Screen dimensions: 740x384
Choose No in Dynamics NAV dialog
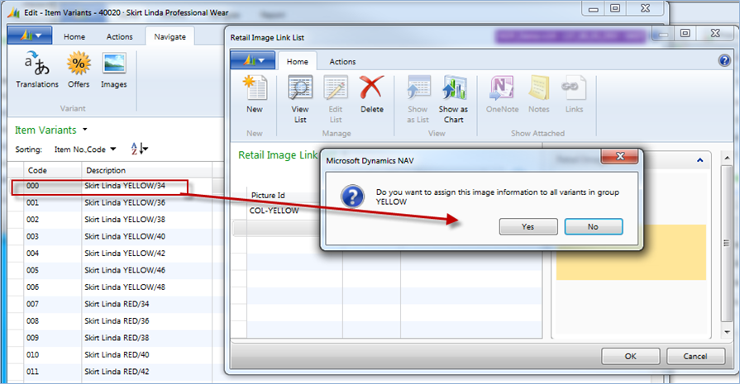(593, 226)
